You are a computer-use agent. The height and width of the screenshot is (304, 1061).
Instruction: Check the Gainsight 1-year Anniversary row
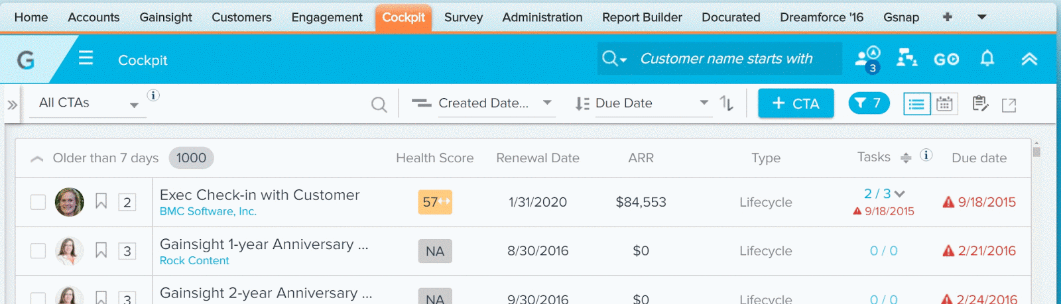point(38,251)
